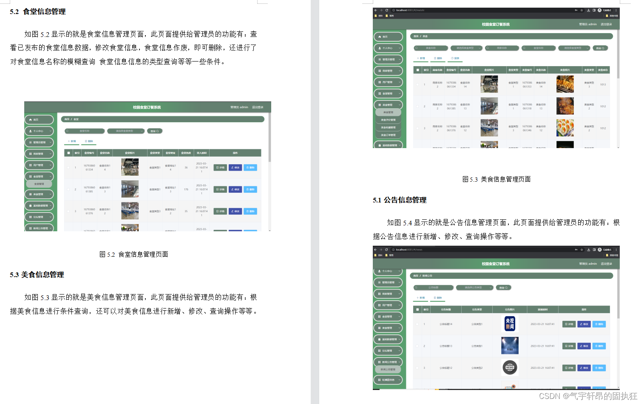Toggle select-all checkbox in canteen table header
Viewport: 644px width, 404px height.
69,153
